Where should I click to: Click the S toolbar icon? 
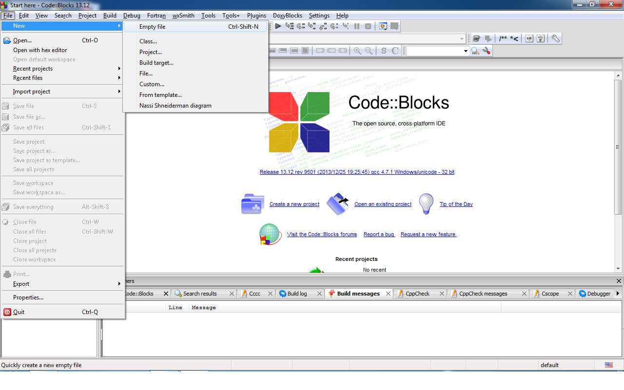(384, 51)
